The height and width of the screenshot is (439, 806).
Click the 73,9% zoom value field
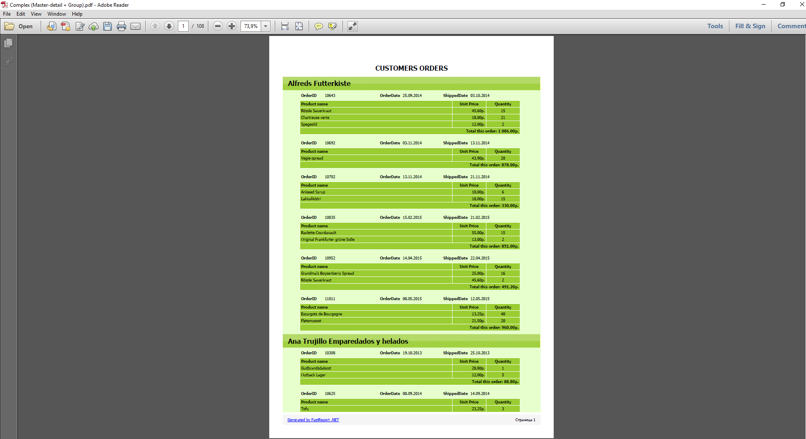pos(251,26)
